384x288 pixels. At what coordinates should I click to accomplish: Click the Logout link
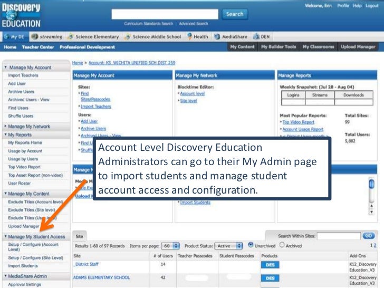point(372,6)
